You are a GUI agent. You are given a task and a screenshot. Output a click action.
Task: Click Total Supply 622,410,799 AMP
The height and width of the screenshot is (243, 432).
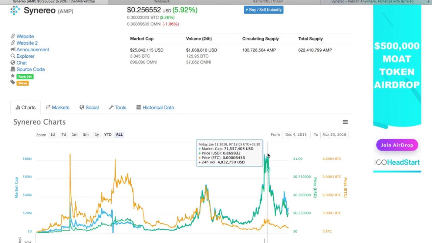click(x=315, y=50)
